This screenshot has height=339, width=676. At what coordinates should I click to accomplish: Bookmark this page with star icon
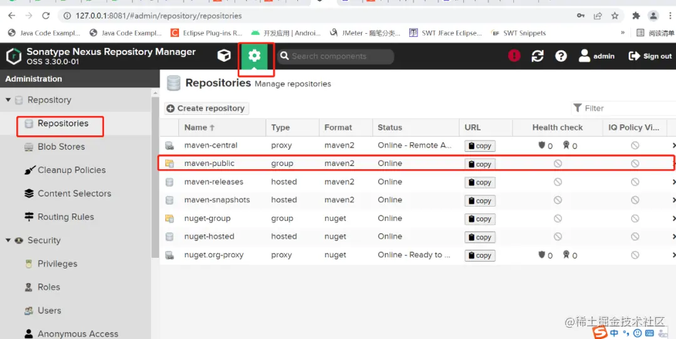615,16
